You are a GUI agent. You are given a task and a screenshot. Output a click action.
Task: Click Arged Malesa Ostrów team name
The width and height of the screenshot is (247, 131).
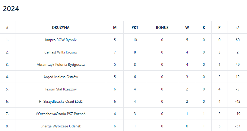61,77
